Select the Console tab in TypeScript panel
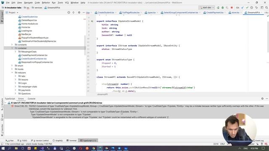269x151 pixels. pyautogui.click(x=32, y=99)
